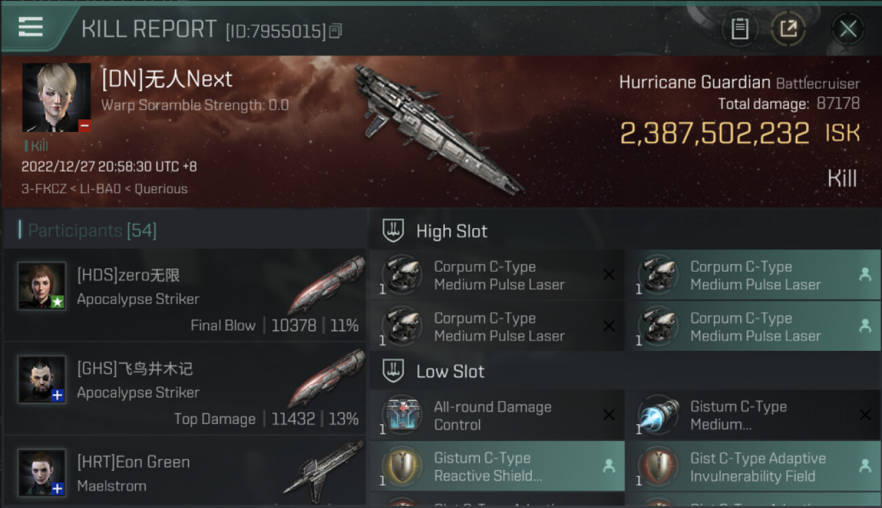Image resolution: width=882 pixels, height=508 pixels.
Task: Open All-round Damage Control module icon
Action: (402, 415)
